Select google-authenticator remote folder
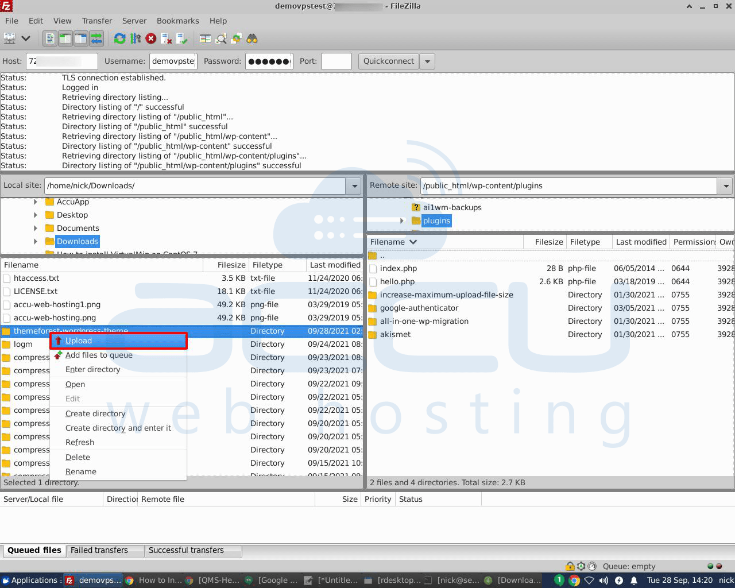 tap(551, 308)
